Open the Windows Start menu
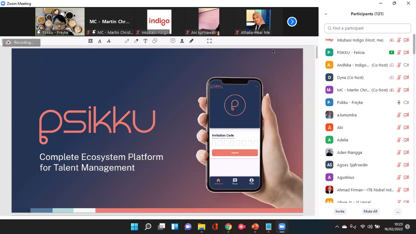This screenshot has width=416, height=234. [x=134, y=227]
